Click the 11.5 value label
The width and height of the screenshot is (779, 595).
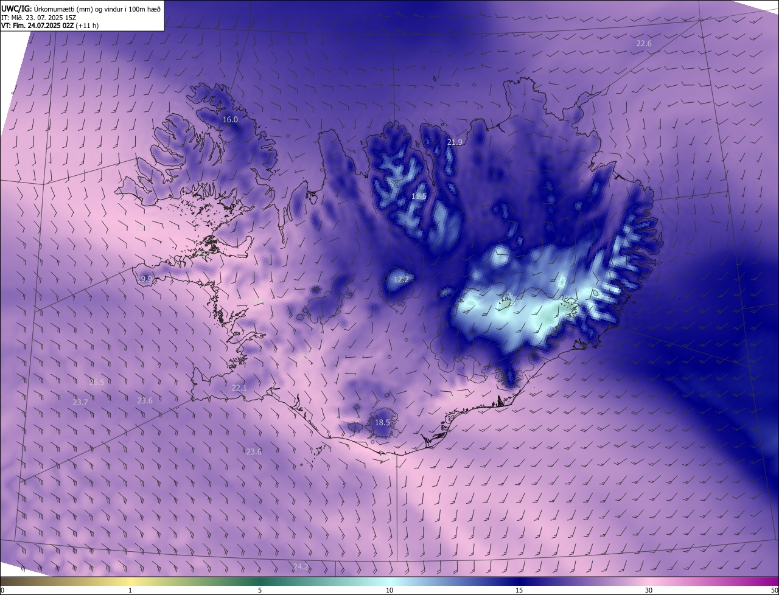tap(419, 197)
